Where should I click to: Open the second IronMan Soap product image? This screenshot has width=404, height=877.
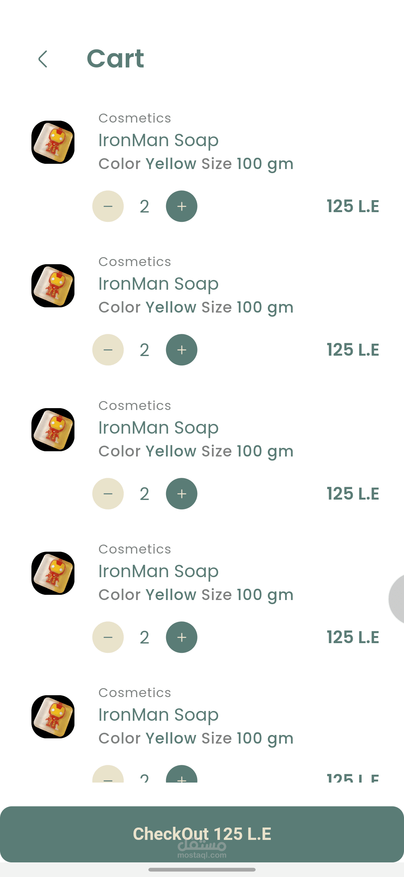click(x=53, y=286)
